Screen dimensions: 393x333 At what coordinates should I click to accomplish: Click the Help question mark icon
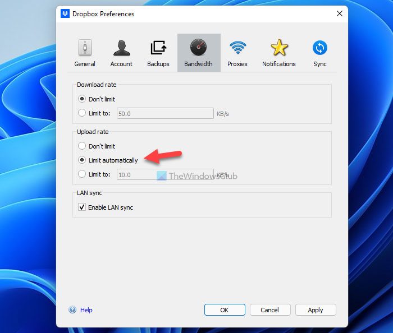pyautogui.click(x=72, y=309)
